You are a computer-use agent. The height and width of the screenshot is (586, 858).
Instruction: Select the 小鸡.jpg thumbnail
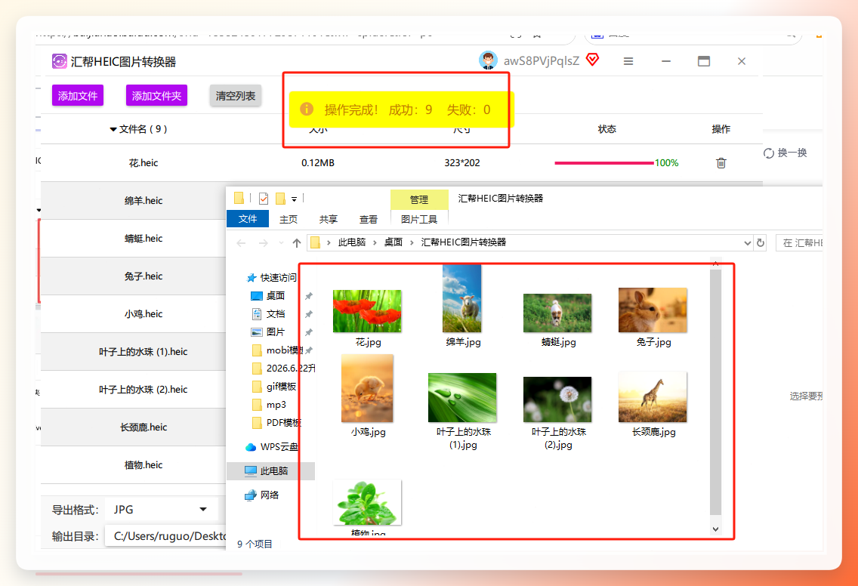pos(367,388)
